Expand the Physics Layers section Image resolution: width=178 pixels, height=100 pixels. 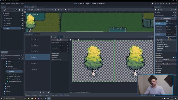pos(161,40)
